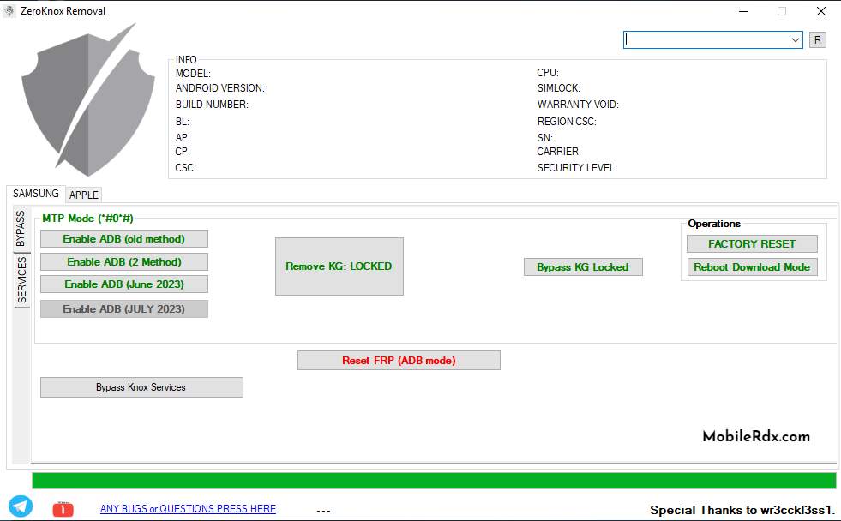Image resolution: width=841 pixels, height=521 pixels.
Task: Click the green progress bar
Action: click(x=434, y=481)
